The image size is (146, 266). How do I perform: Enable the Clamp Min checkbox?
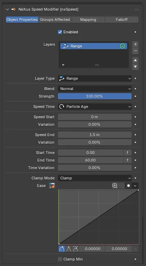(x=60, y=259)
